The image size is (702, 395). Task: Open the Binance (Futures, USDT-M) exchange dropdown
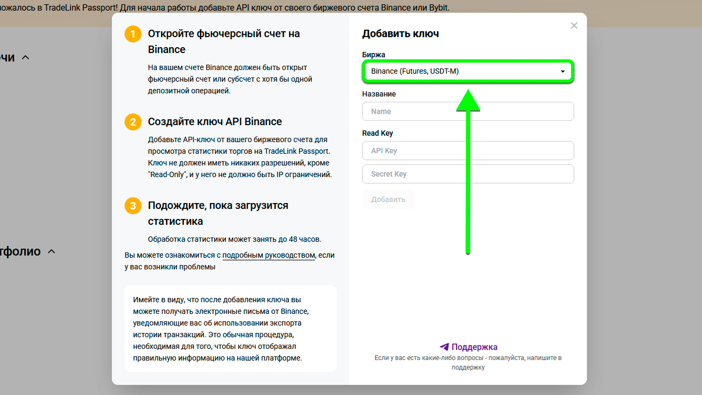(x=468, y=71)
